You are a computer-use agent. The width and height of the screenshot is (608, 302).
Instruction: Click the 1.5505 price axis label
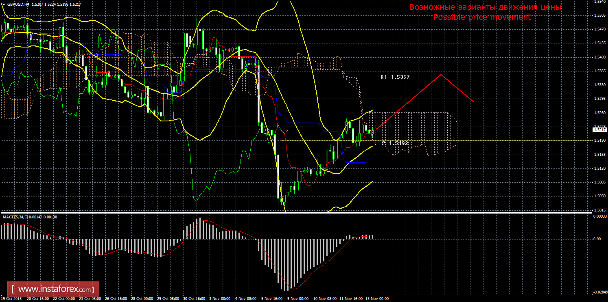tap(599, 15)
